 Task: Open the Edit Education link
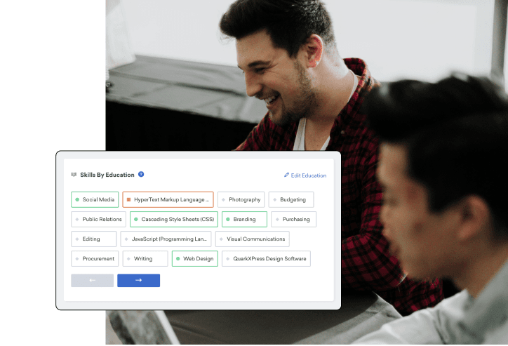(x=308, y=175)
